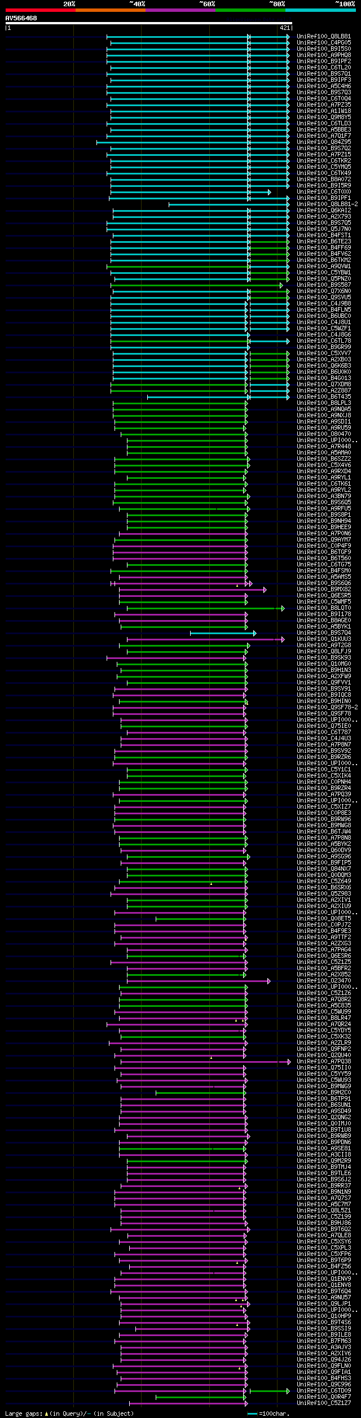Select the label UniRef100_C6T0Q4

(324, 98)
